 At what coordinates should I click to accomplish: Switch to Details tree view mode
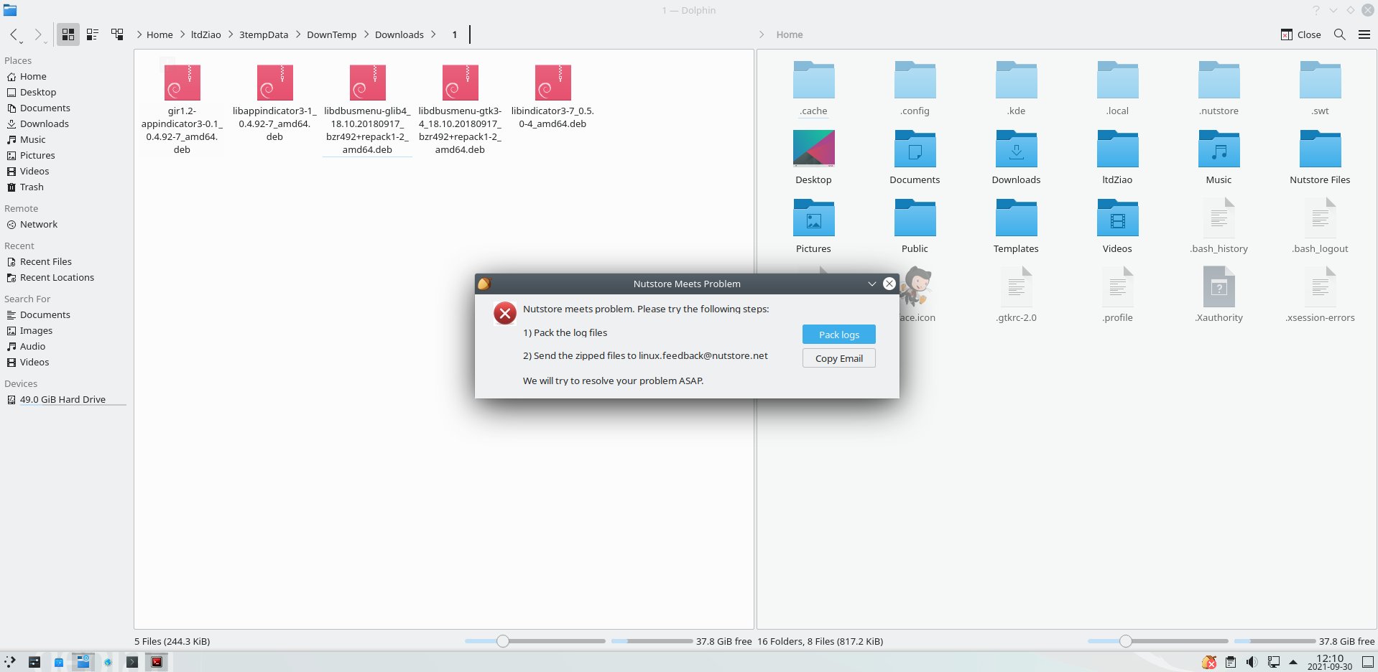(x=117, y=34)
